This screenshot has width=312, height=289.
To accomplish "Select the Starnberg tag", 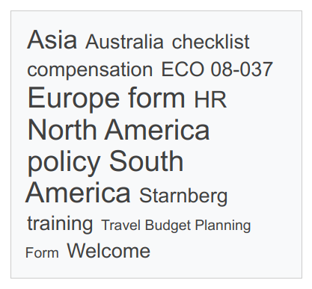I will pos(183,196).
